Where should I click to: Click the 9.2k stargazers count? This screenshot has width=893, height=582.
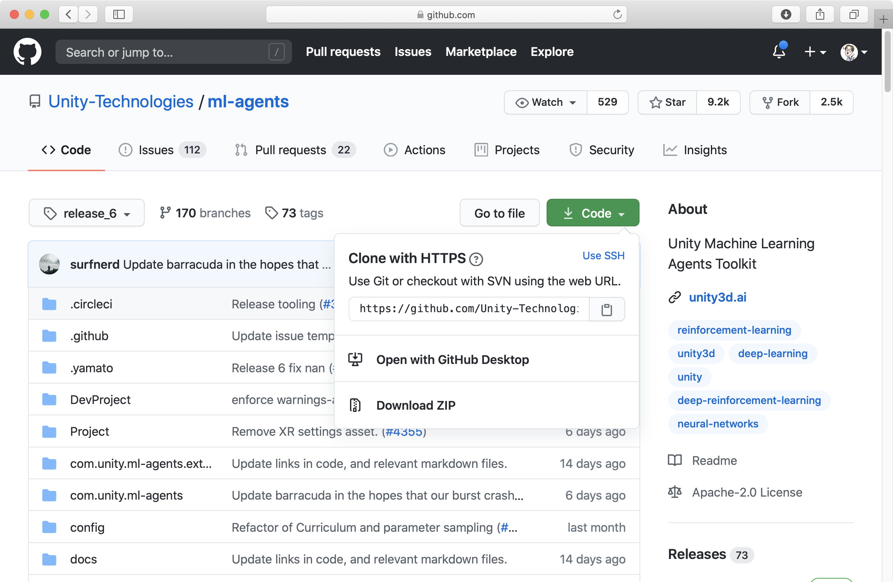pyautogui.click(x=718, y=102)
